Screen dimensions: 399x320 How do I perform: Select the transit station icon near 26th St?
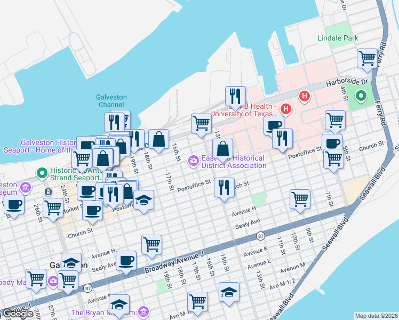[x=48, y=192]
